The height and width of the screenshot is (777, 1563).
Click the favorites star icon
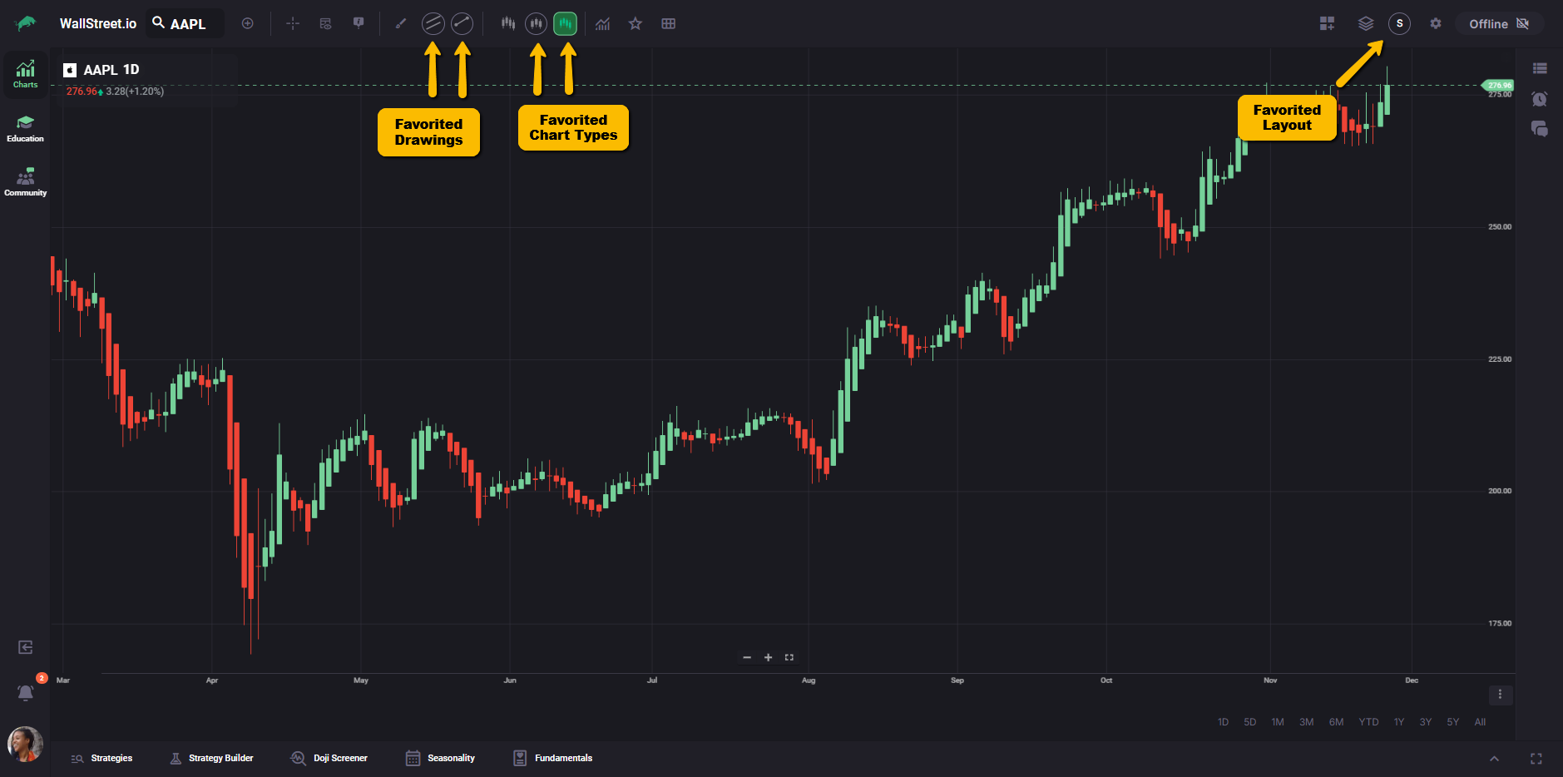[x=636, y=23]
